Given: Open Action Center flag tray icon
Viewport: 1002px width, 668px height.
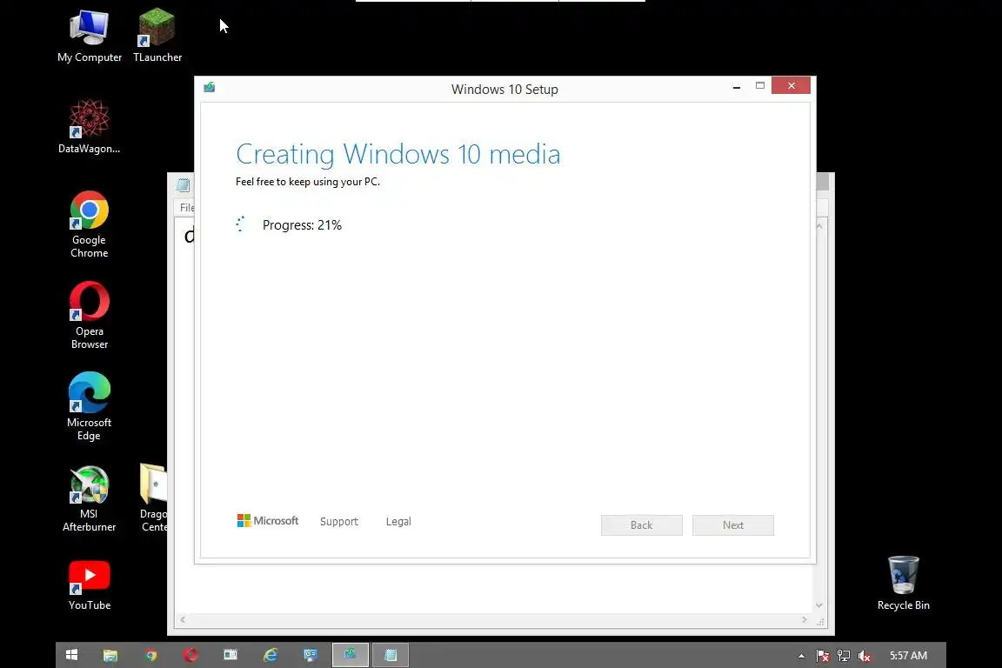Looking at the screenshot, I should point(823,656).
